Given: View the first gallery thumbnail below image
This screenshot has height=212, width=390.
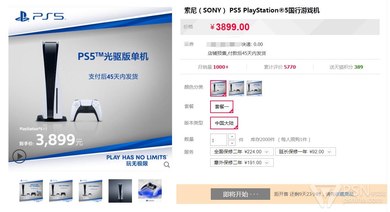Looking at the screenshot, I should click(x=31, y=191).
